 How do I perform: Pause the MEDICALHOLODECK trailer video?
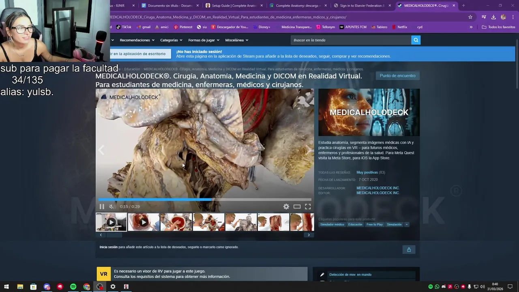pos(102,206)
